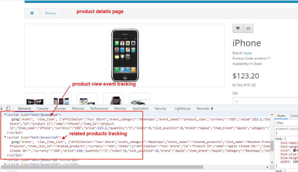Open the Network tab in DevTools
Viewport: 298px width, 172px height.
pos(78,109)
